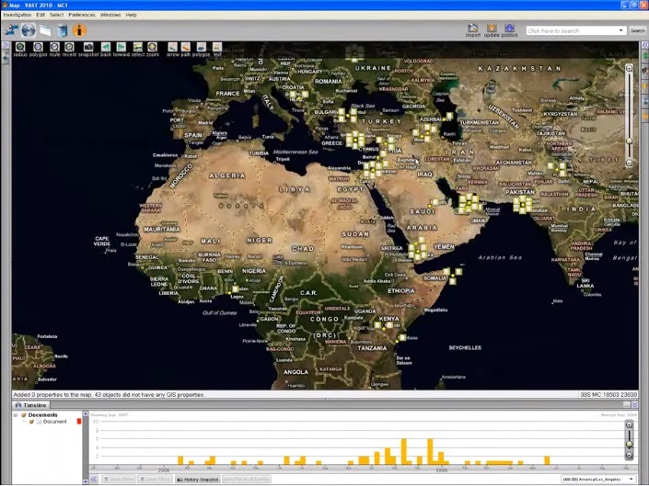Select the route search tool
The height and width of the screenshot is (486, 649).
[54, 47]
